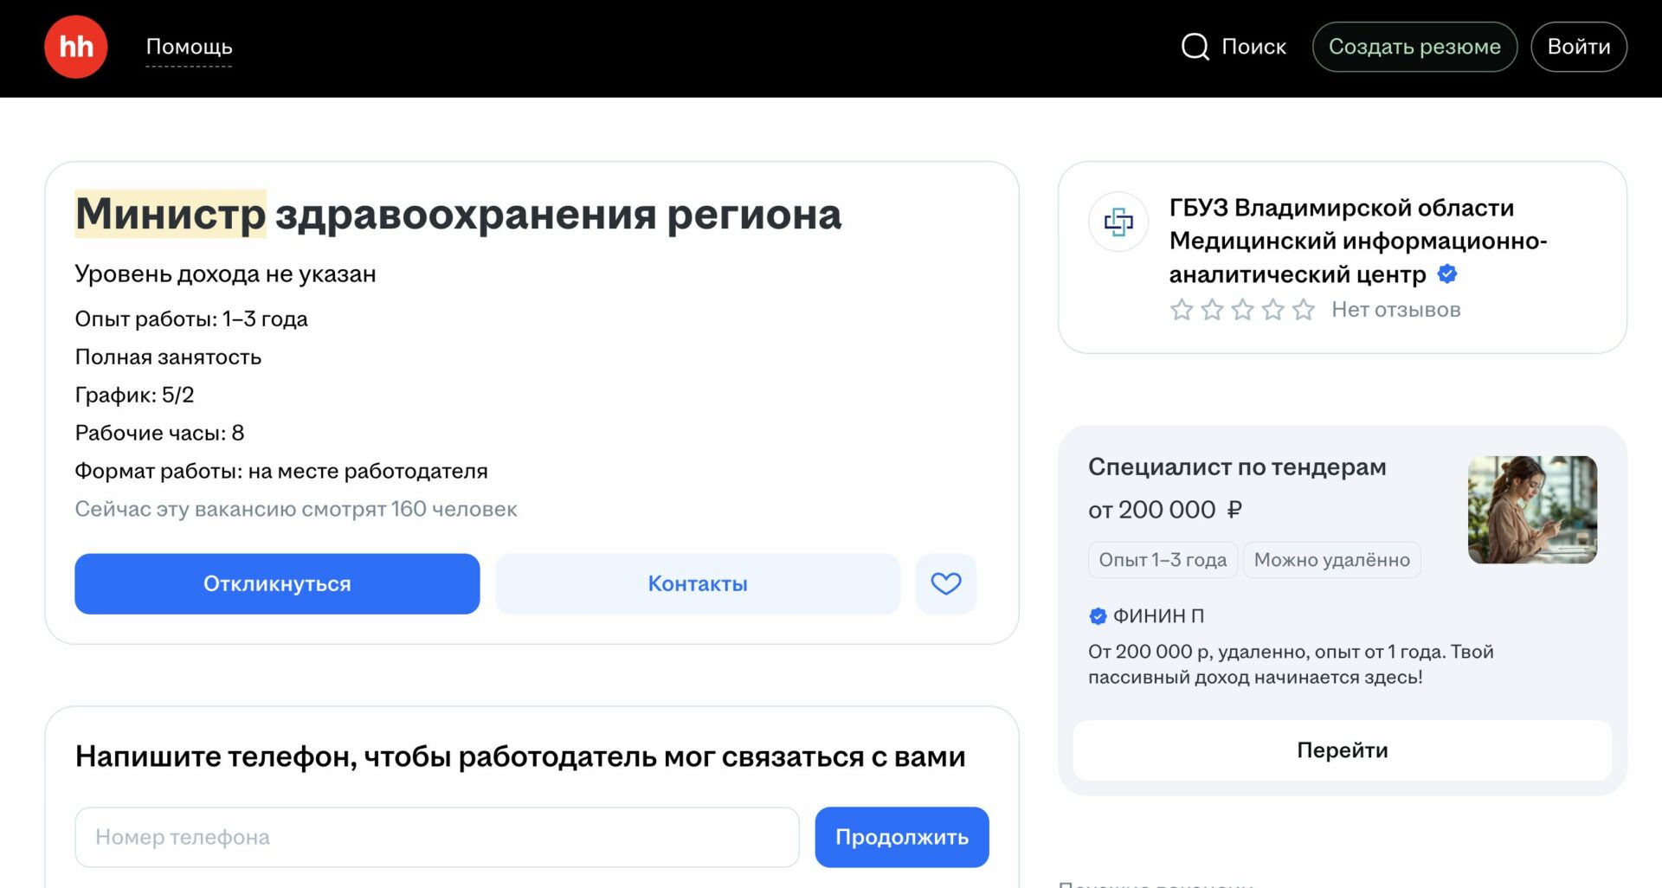
Task: Click the photo in the tender advertisement
Action: coord(1531,511)
